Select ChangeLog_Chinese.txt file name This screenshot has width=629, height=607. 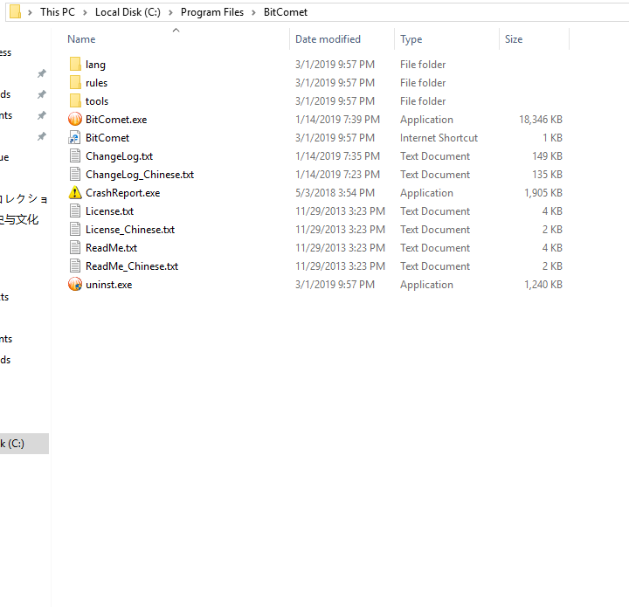coord(140,175)
